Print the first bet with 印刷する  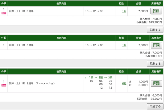pyautogui.click(x=155, y=30)
